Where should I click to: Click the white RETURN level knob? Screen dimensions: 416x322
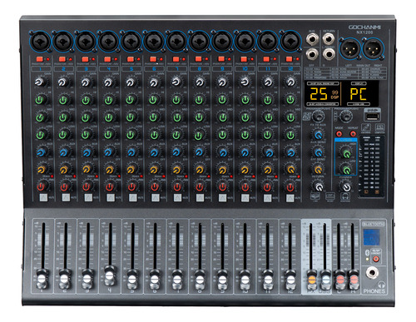(x=319, y=186)
